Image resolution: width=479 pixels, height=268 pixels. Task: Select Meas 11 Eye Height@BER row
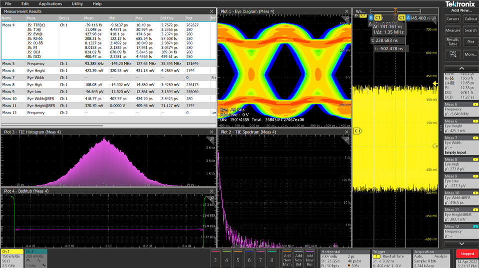tap(108, 106)
